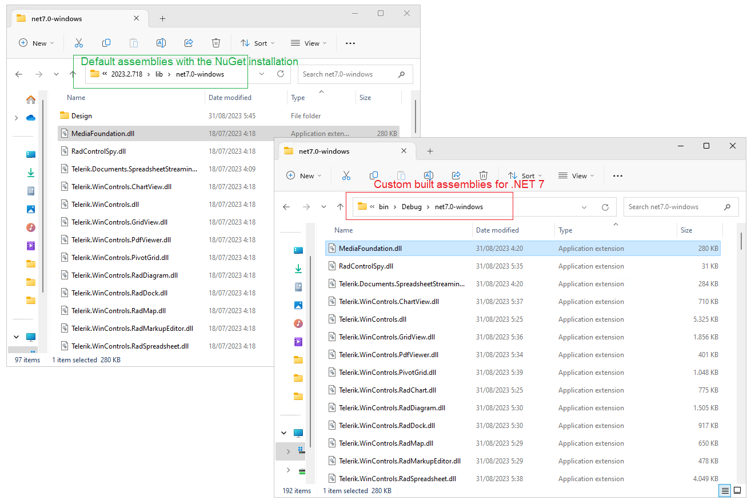Add a new tab in NuGet lib window

pos(162,18)
